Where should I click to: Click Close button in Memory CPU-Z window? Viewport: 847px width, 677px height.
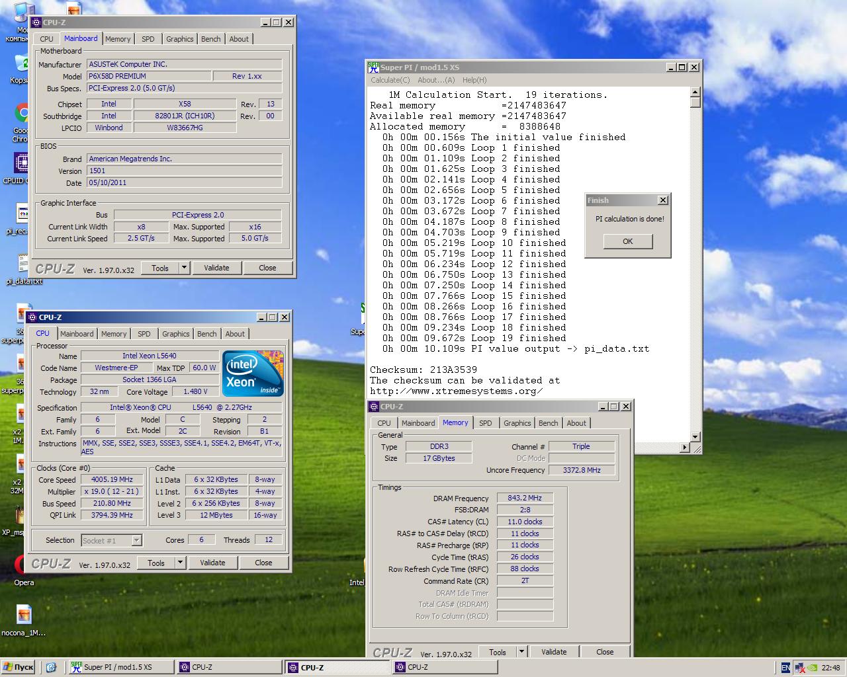pyautogui.click(x=605, y=652)
